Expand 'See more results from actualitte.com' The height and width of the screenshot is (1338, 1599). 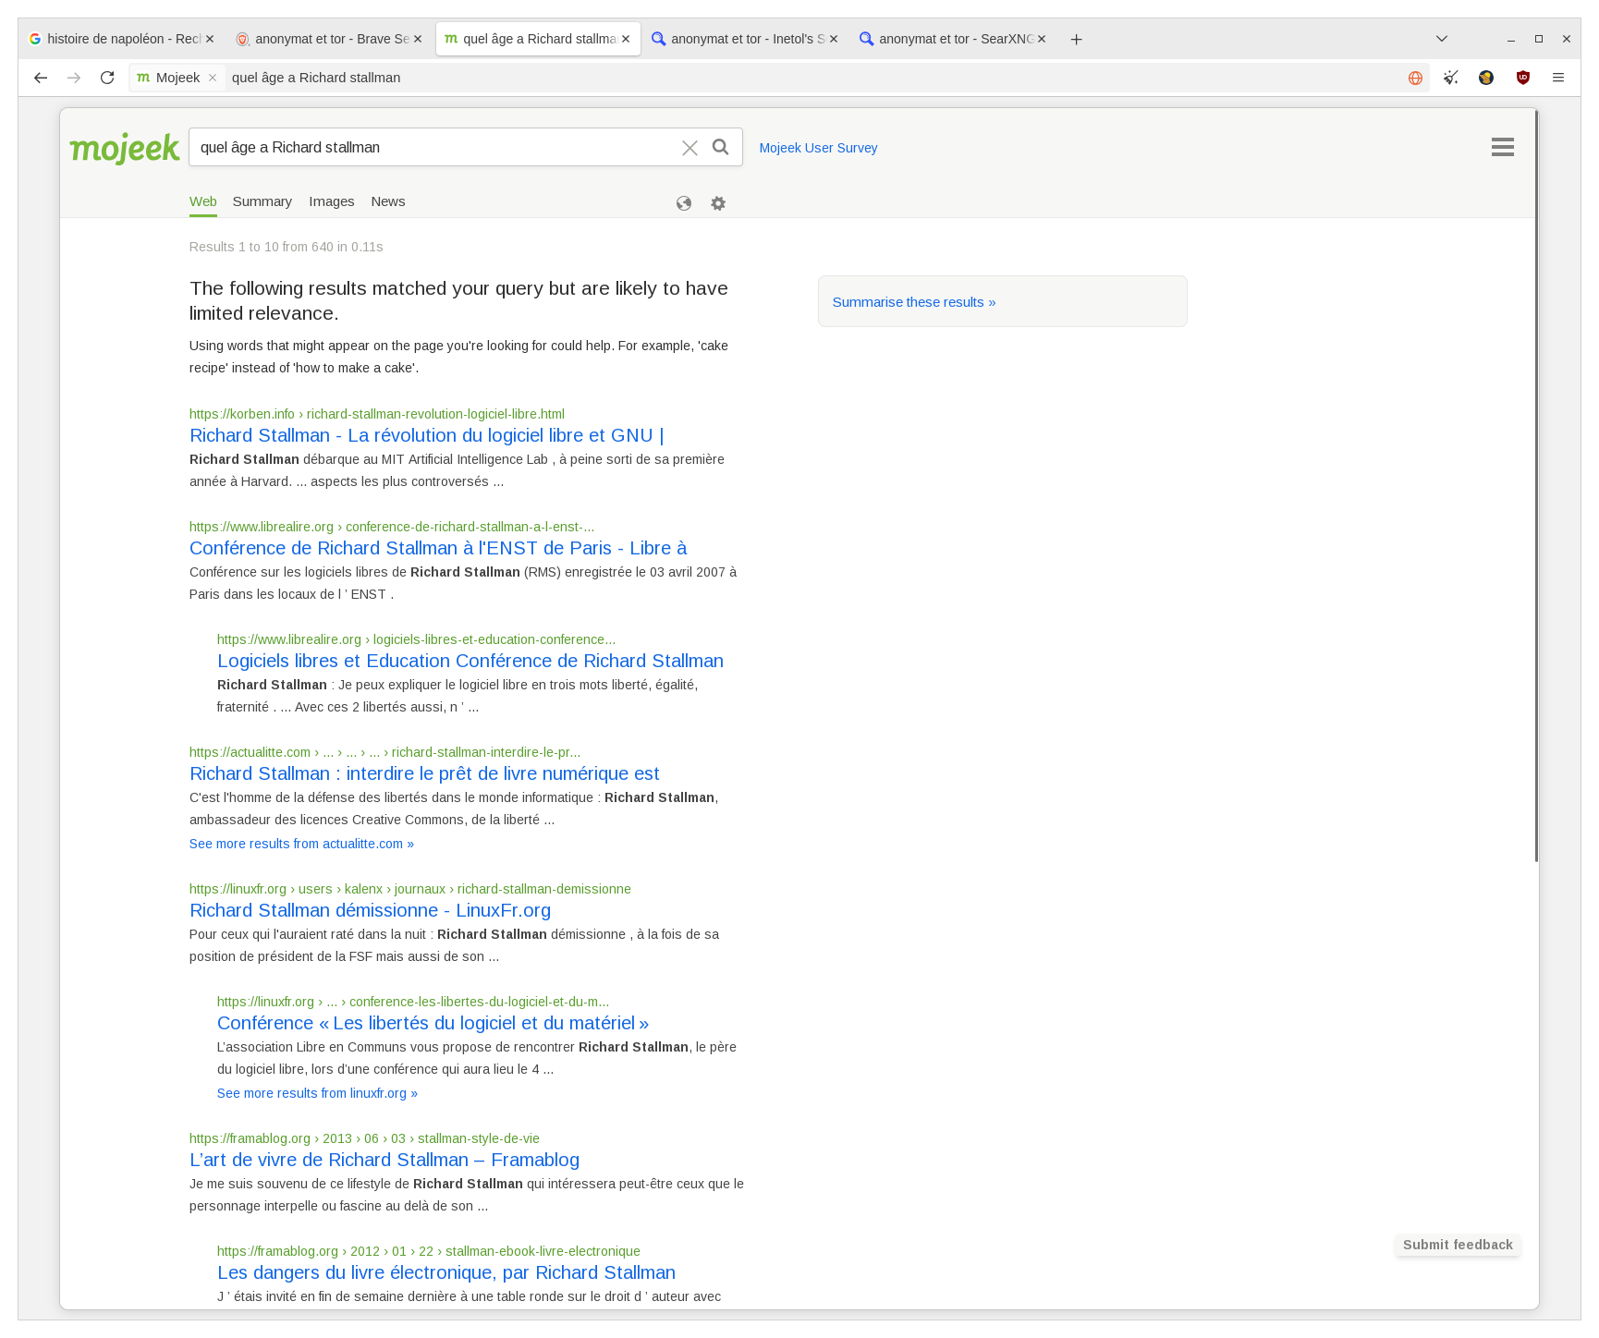pos(301,844)
